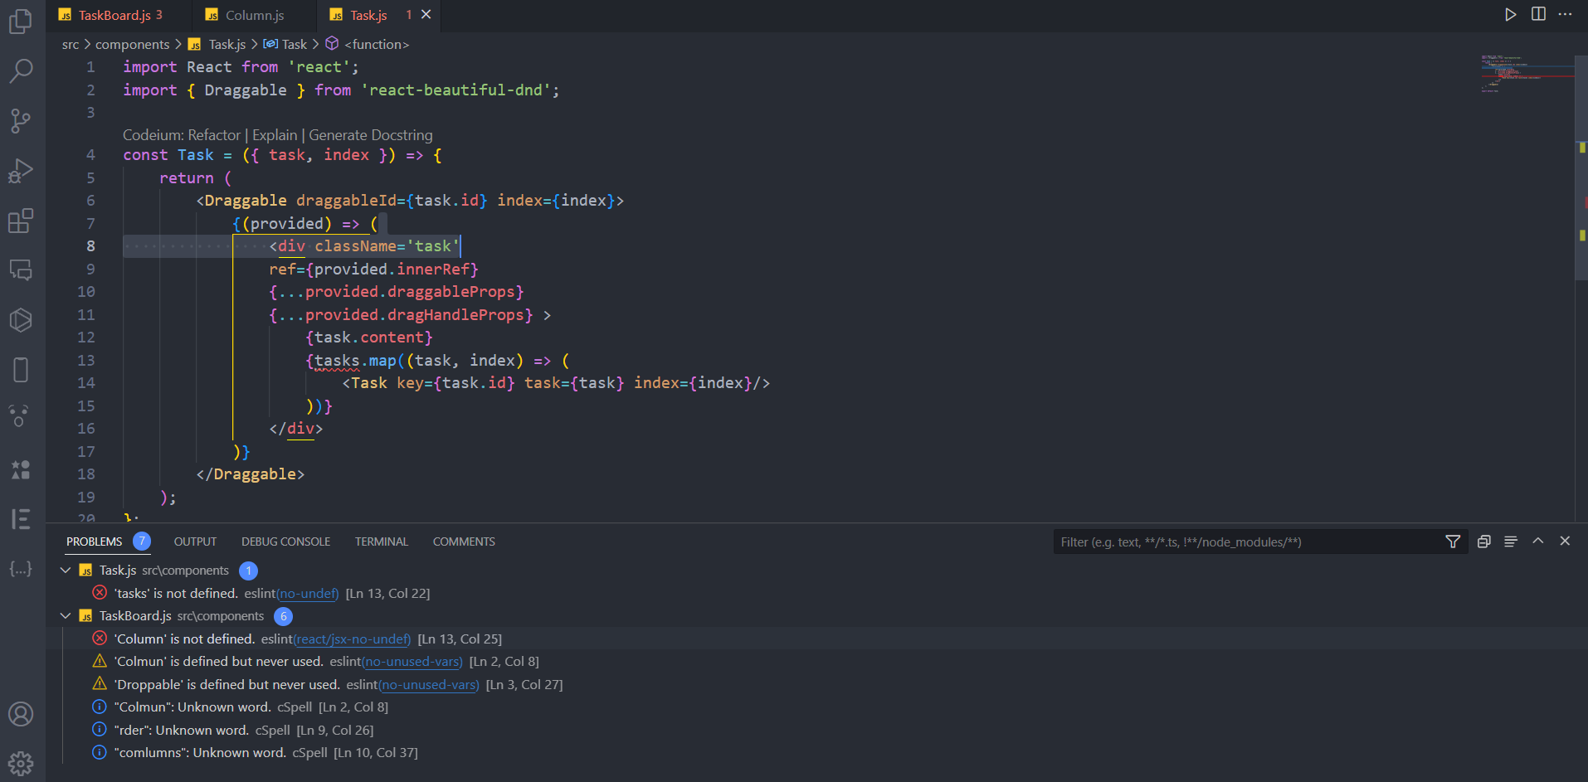Focus the problems filter input field
The image size is (1588, 782).
coord(1245,542)
